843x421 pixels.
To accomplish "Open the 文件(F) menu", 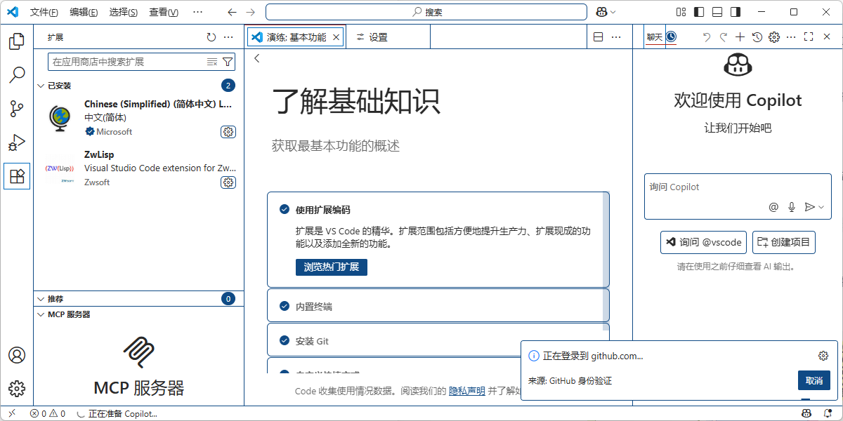I will [44, 12].
